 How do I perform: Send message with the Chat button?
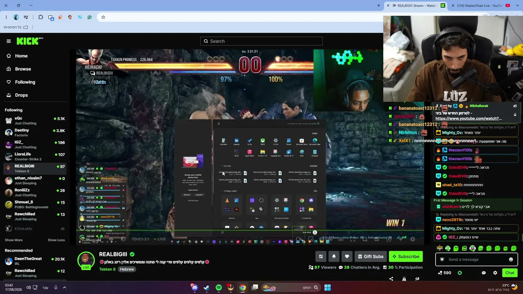pyautogui.click(x=510, y=273)
